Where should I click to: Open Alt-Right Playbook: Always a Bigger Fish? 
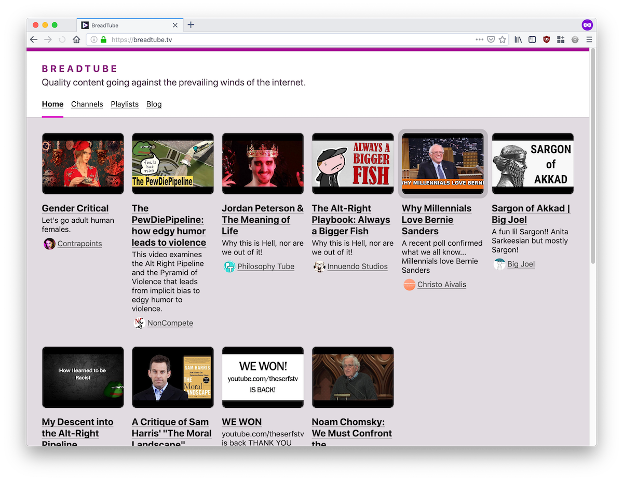coord(351,220)
